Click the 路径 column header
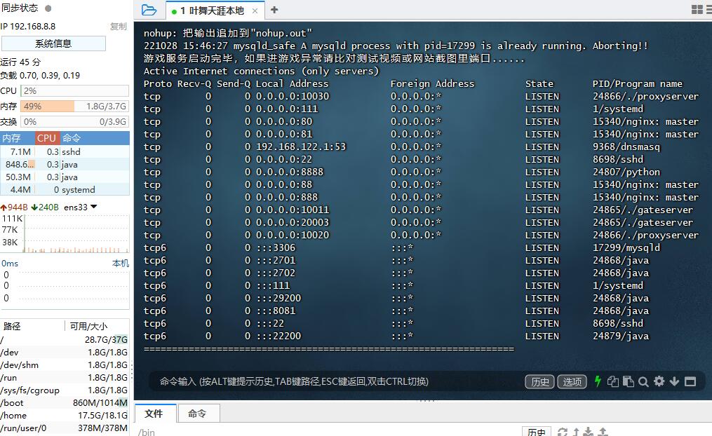The image size is (712, 436). [x=33, y=326]
